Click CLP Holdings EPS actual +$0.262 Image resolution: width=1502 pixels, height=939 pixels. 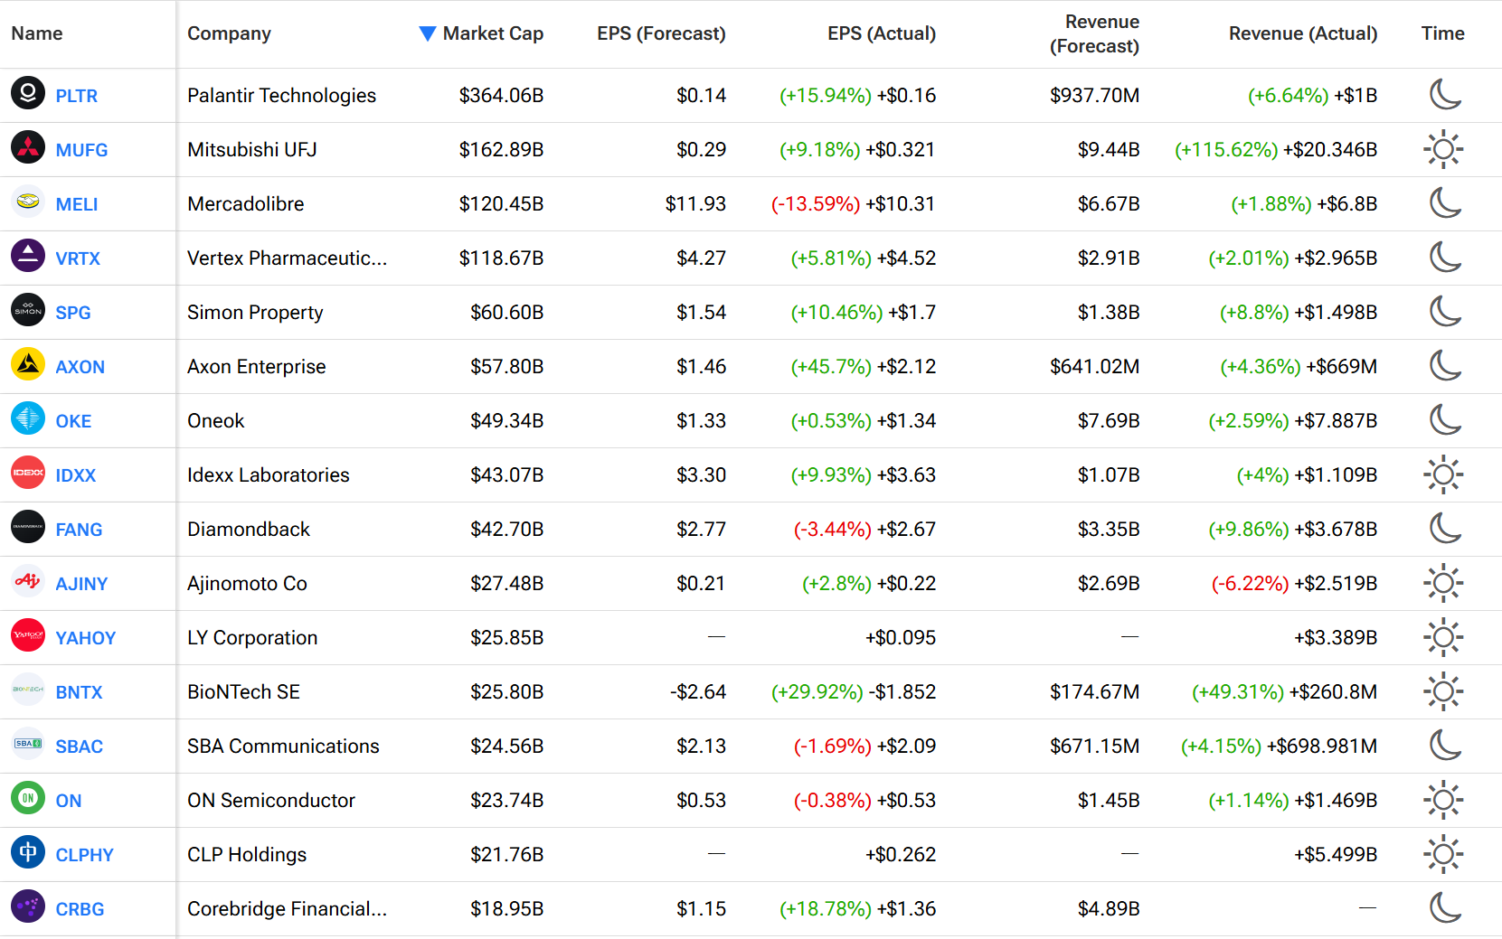pyautogui.click(x=901, y=855)
